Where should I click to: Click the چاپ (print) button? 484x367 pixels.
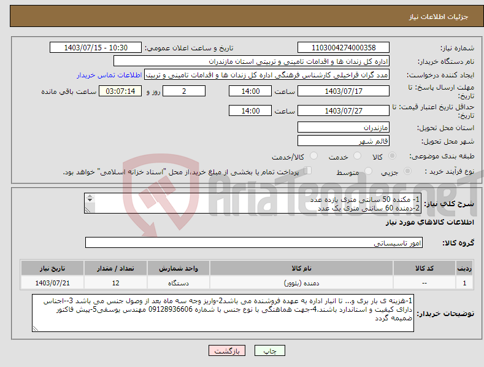[x=269, y=350]
